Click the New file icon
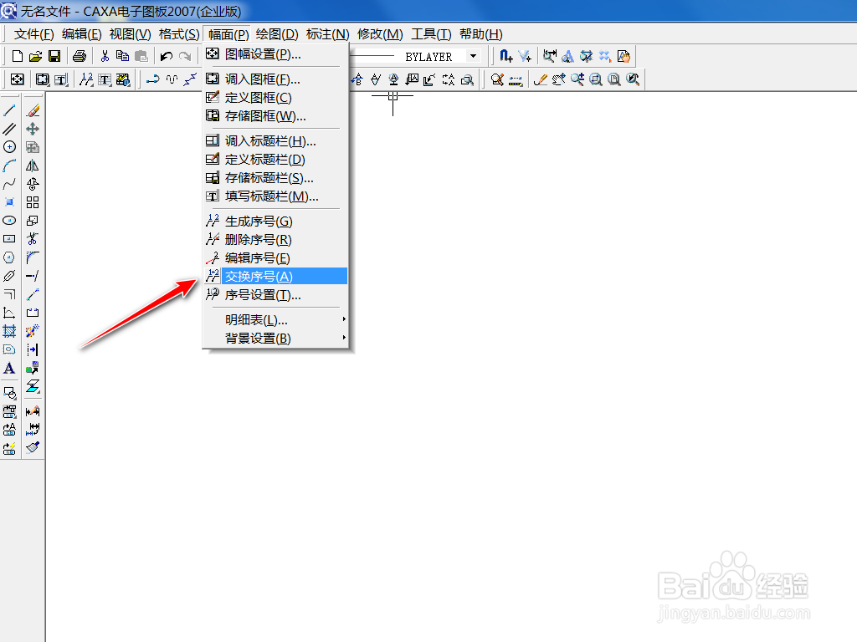The image size is (857, 642). (x=17, y=56)
